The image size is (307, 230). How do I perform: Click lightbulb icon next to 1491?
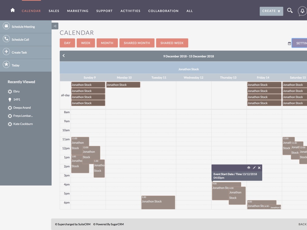coord(10,100)
